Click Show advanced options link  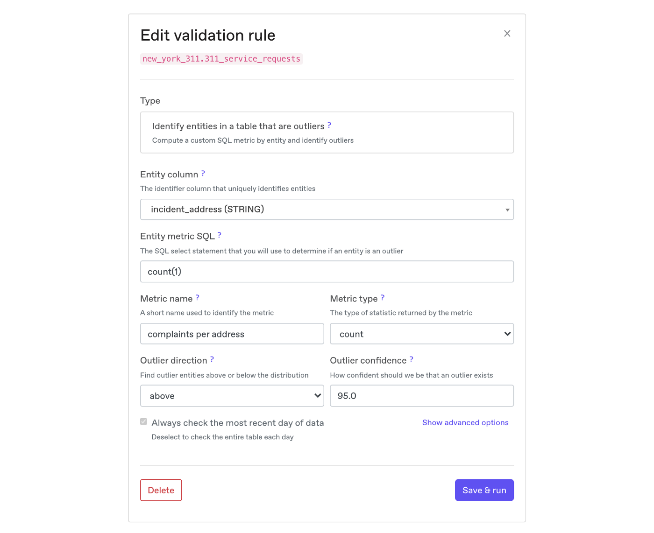coord(465,422)
